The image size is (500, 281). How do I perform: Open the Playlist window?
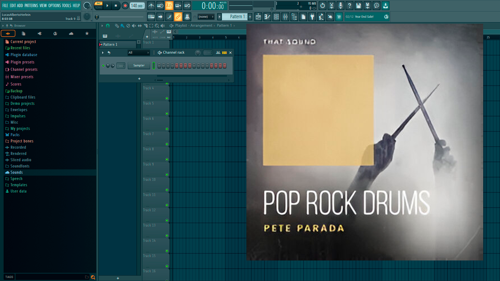point(258,16)
